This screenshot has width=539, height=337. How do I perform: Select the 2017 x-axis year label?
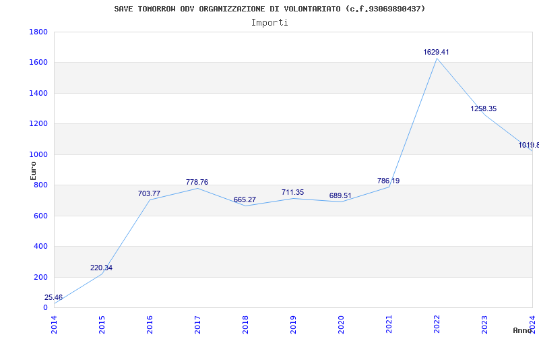tap(197, 324)
